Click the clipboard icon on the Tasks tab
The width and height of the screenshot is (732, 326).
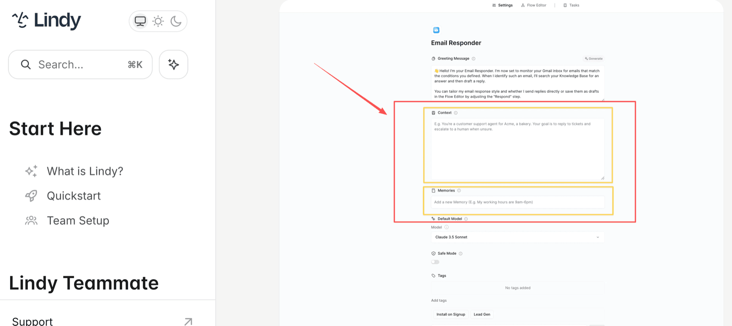point(565,5)
